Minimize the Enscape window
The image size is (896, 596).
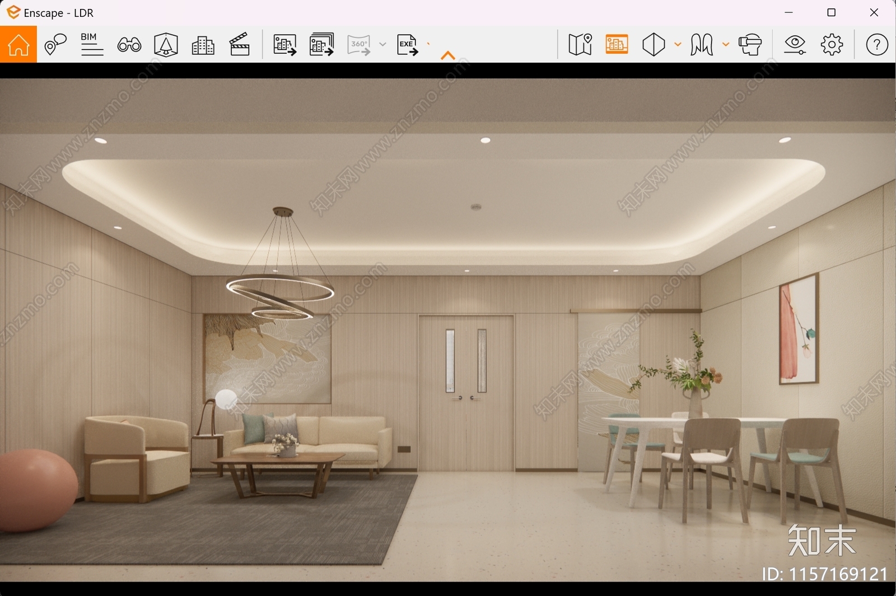[x=788, y=12]
